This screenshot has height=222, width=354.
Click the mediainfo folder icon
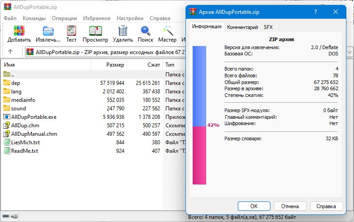(x=7, y=100)
